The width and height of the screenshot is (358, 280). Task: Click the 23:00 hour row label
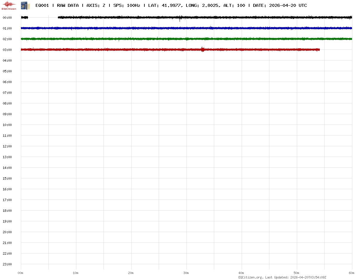click(7, 264)
